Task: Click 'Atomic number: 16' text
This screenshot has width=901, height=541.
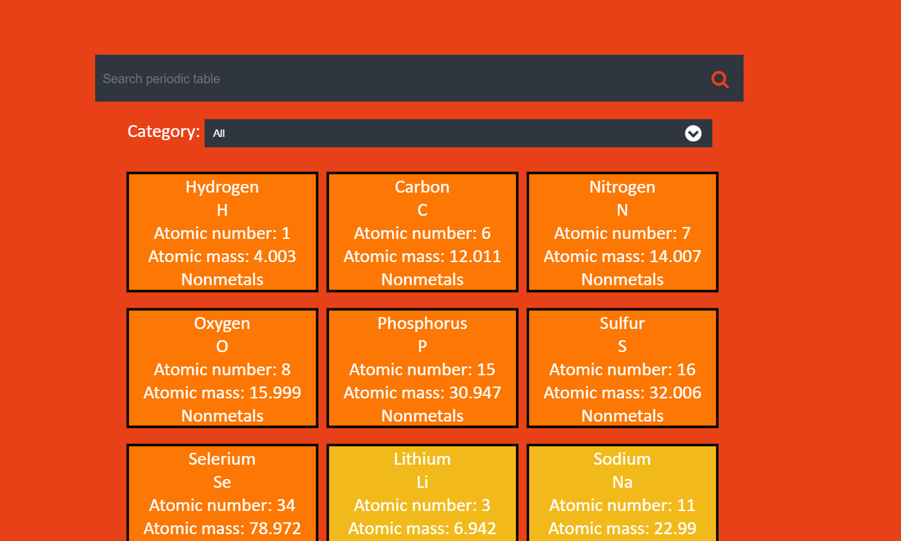Action: click(622, 370)
